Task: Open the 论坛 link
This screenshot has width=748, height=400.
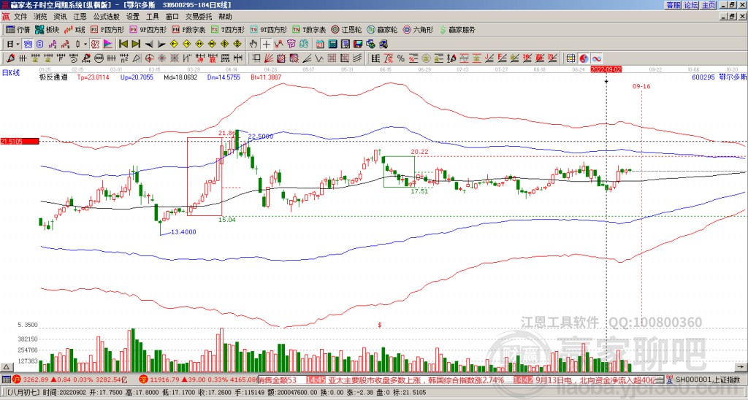Action: click(691, 5)
